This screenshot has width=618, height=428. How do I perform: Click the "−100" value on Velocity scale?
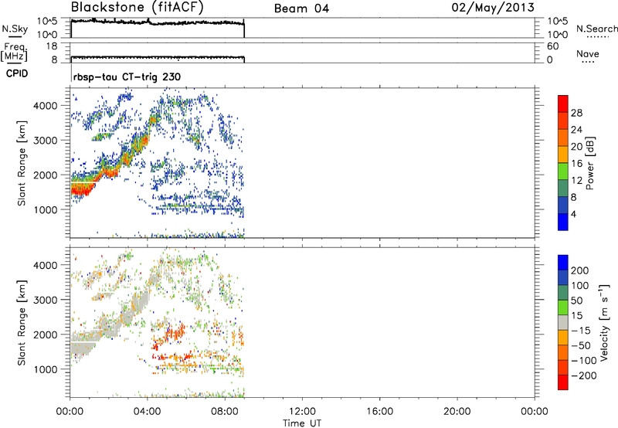click(584, 361)
